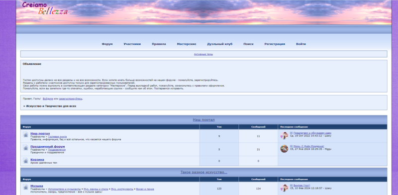This screenshot has width=398, height=195.
Task: Open the Исполнители и музыканты subforum
Action: pyautogui.click(x=64, y=189)
